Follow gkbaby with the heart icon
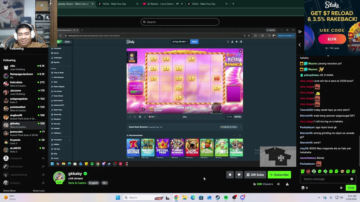The height and width of the screenshot is (202, 360). 239,175
